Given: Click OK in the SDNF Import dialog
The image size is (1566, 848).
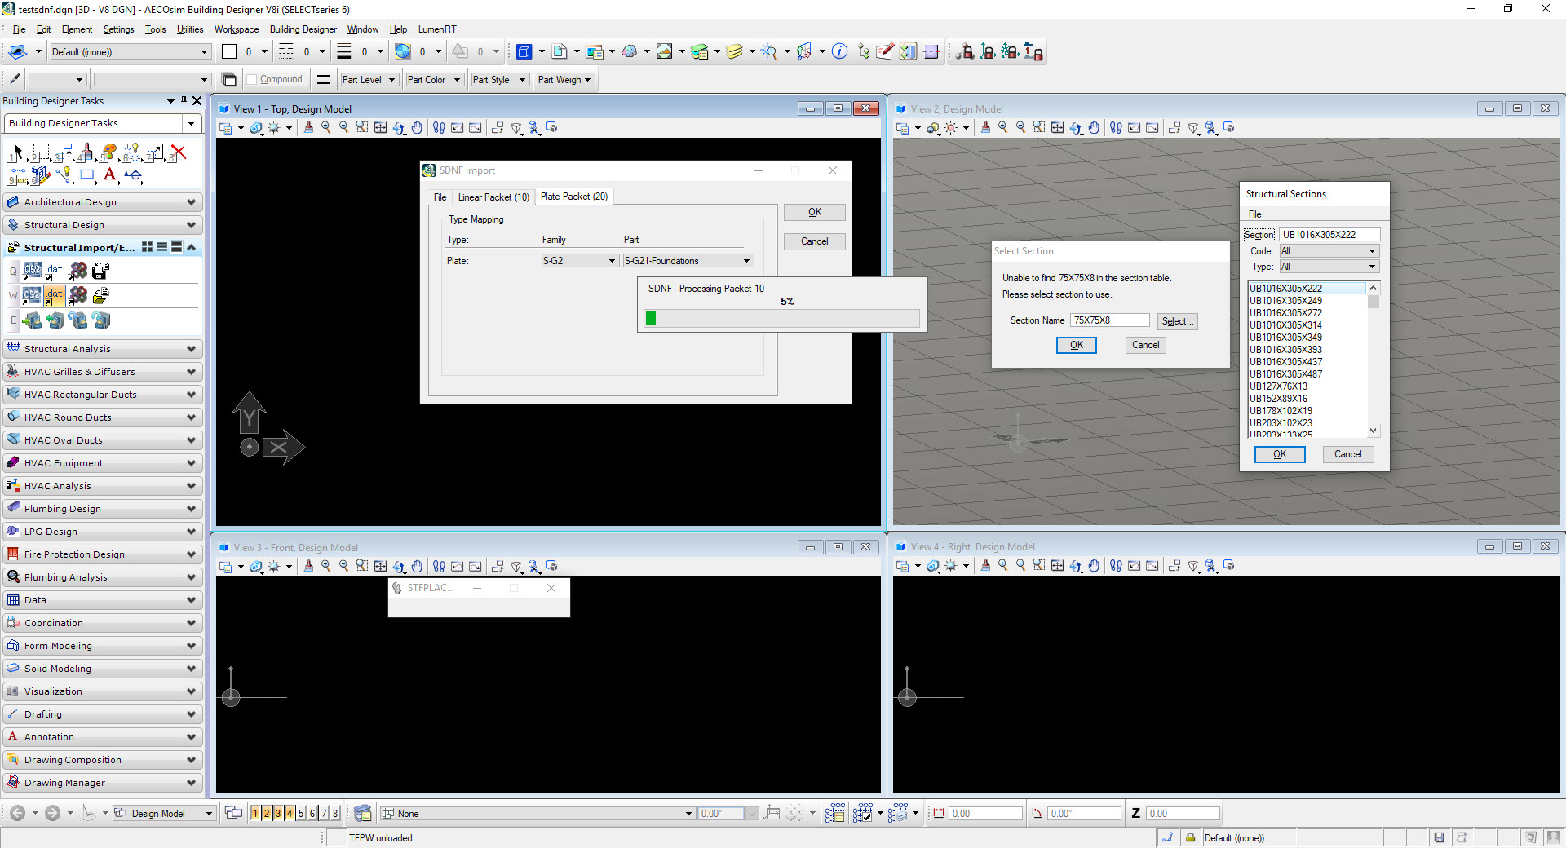Looking at the screenshot, I should [x=813, y=212].
